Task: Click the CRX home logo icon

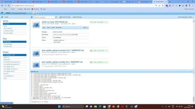Action: (2, 13)
